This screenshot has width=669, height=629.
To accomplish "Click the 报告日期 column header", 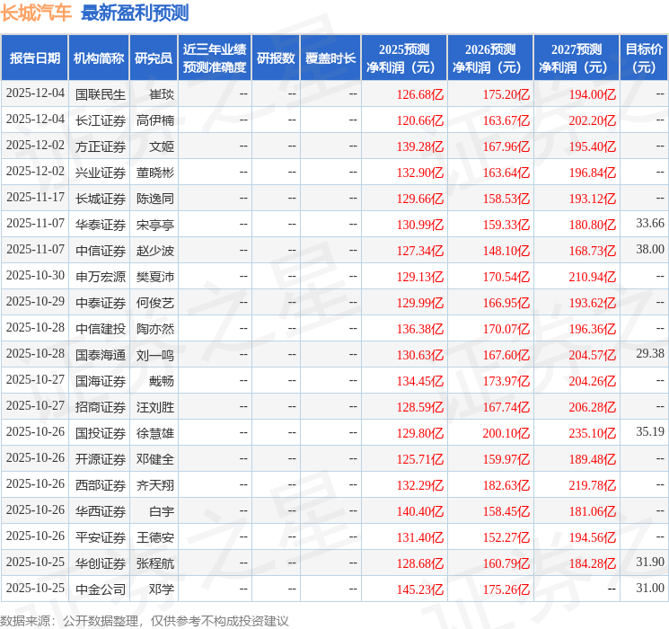I will 34,58.
